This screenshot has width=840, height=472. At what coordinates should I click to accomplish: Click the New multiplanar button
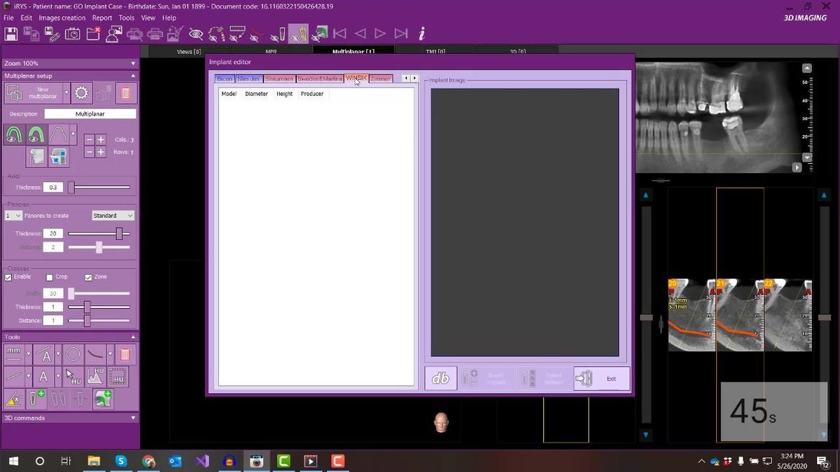click(x=34, y=93)
